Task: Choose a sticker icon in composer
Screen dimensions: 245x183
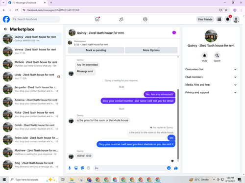Action: (82, 168)
